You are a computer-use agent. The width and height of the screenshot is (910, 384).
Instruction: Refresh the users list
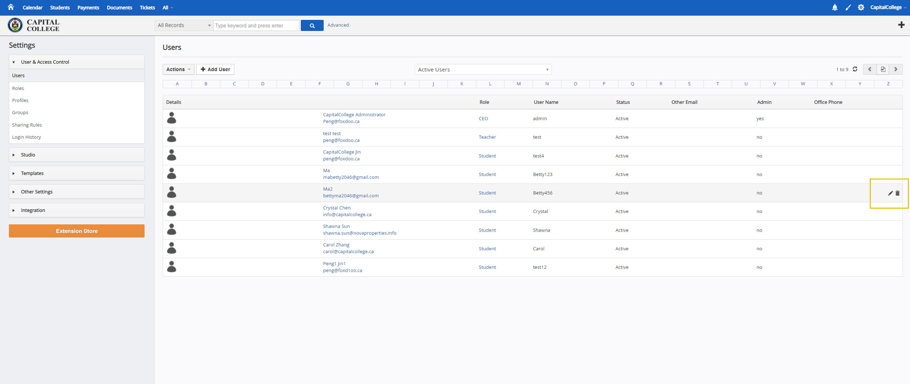click(x=855, y=69)
